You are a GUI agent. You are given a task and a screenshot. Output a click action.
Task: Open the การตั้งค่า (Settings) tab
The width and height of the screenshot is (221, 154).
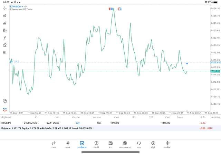167,144
